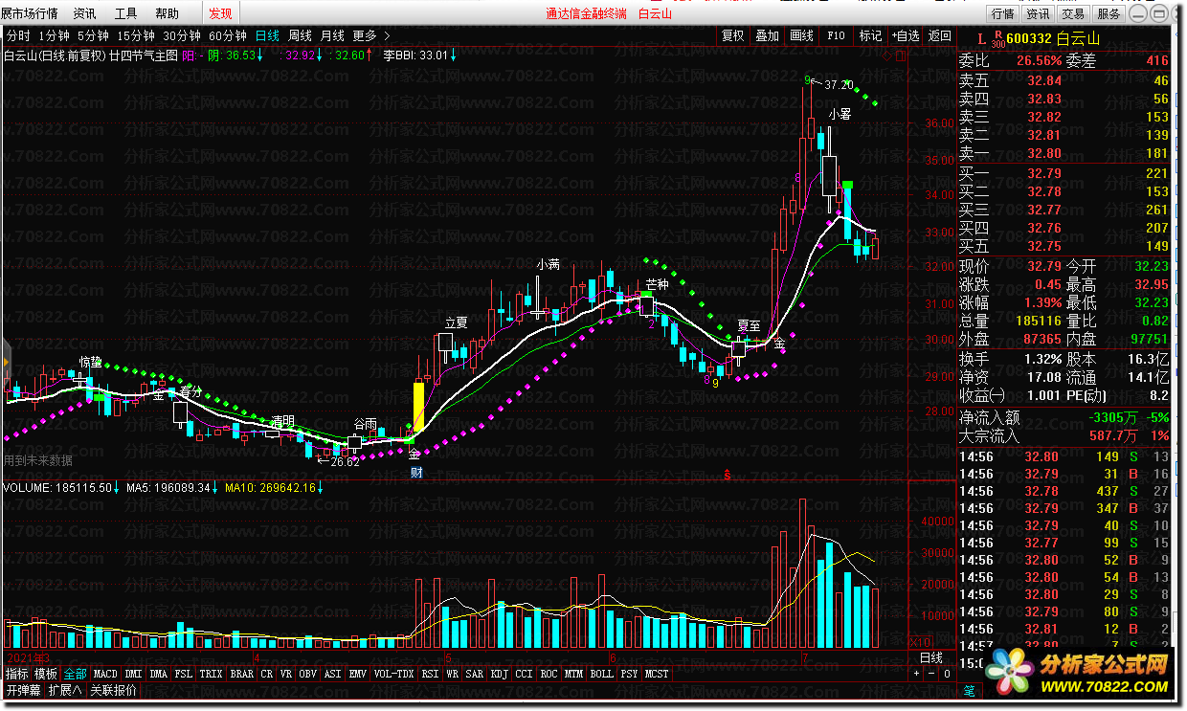Click the 叠加 overlay toolbar button
Screen dimensions: 1187x711
point(767,35)
